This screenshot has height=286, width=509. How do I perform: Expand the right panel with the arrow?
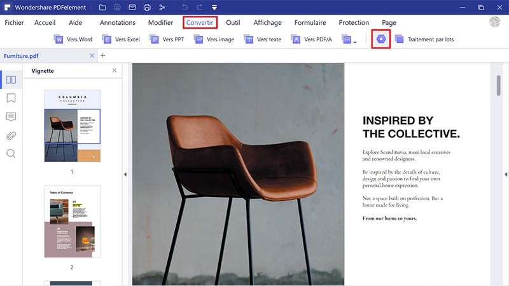point(506,174)
